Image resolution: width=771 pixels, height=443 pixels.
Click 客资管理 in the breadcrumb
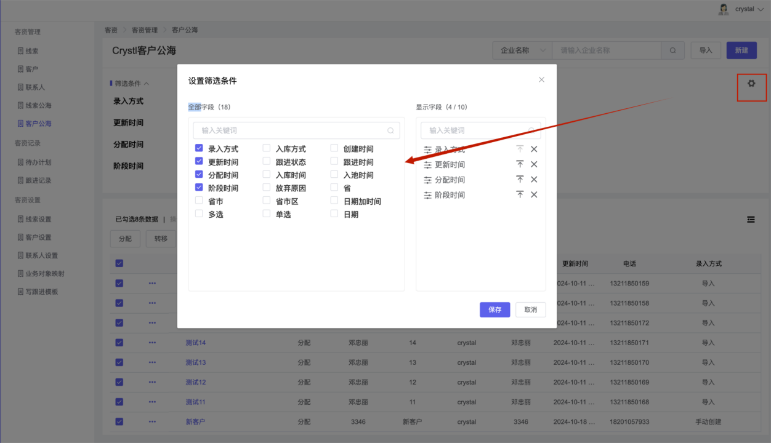145,30
